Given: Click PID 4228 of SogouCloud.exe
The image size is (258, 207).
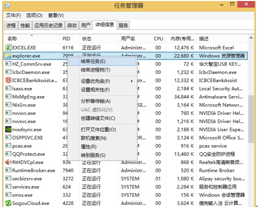Looking at the screenshot, I should tap(68, 203).
